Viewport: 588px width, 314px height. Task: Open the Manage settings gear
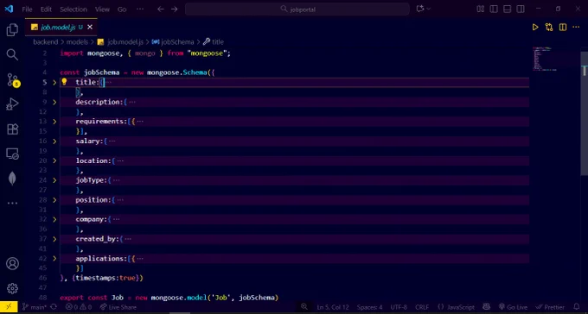coord(12,288)
